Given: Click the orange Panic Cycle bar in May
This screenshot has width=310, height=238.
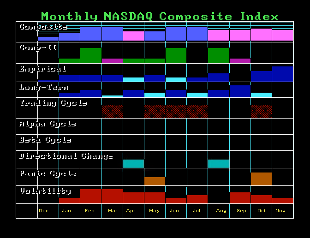Looking at the screenshot, I should click(x=155, y=181).
